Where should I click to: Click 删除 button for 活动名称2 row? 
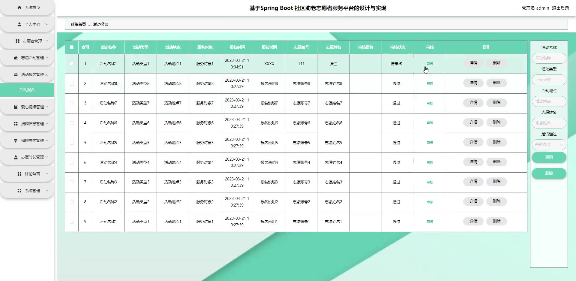coord(496,201)
